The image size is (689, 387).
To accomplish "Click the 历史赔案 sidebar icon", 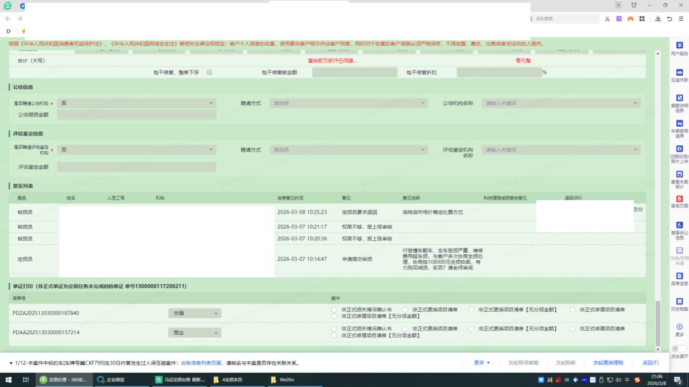I will click(x=679, y=304).
